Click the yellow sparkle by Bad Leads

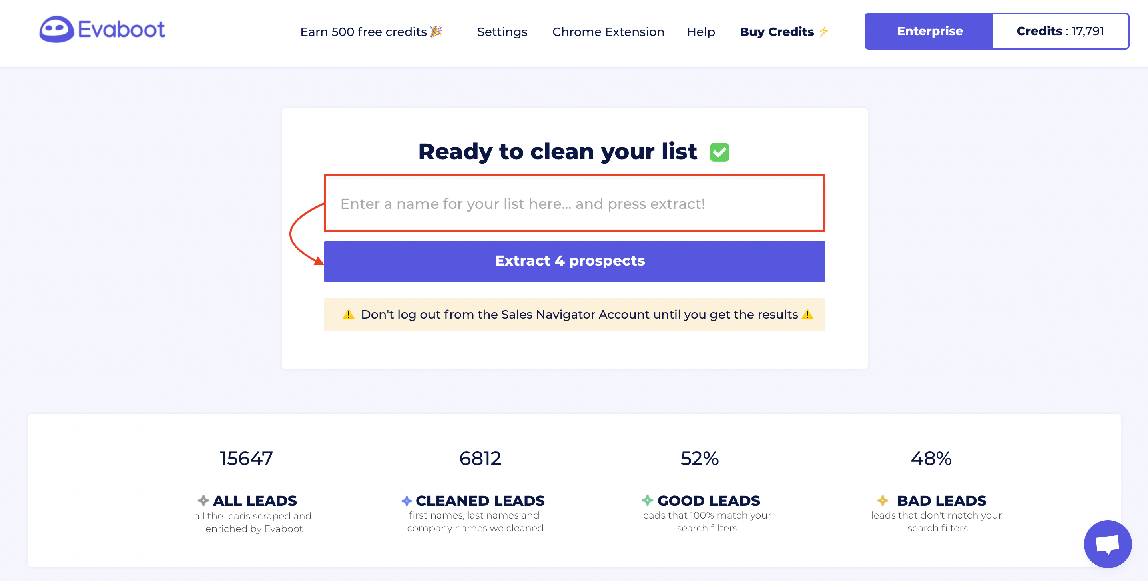click(882, 500)
